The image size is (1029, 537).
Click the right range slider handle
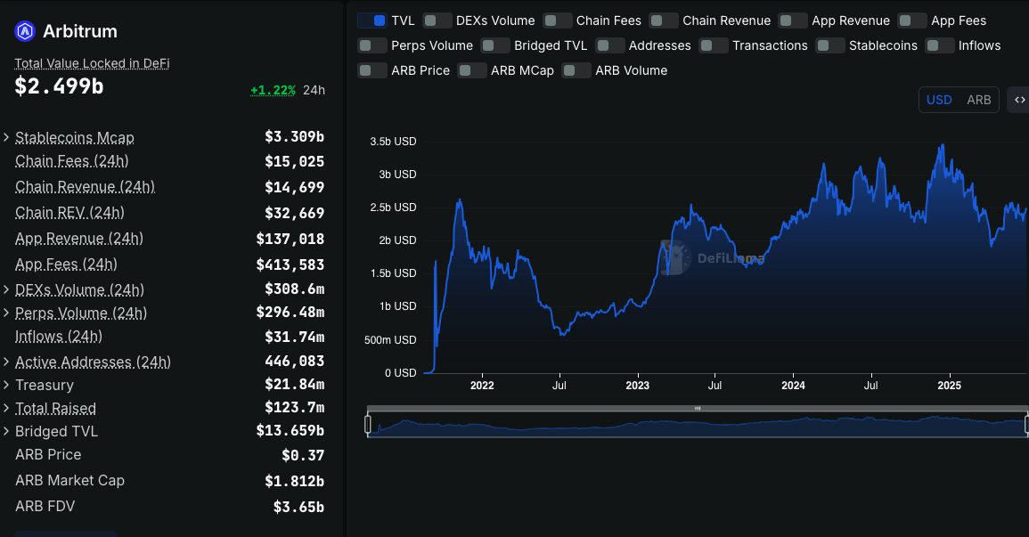pos(1026,424)
